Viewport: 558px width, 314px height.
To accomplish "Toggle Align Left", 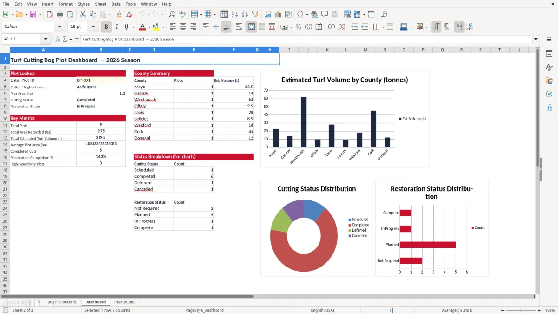I will [x=173, y=27].
